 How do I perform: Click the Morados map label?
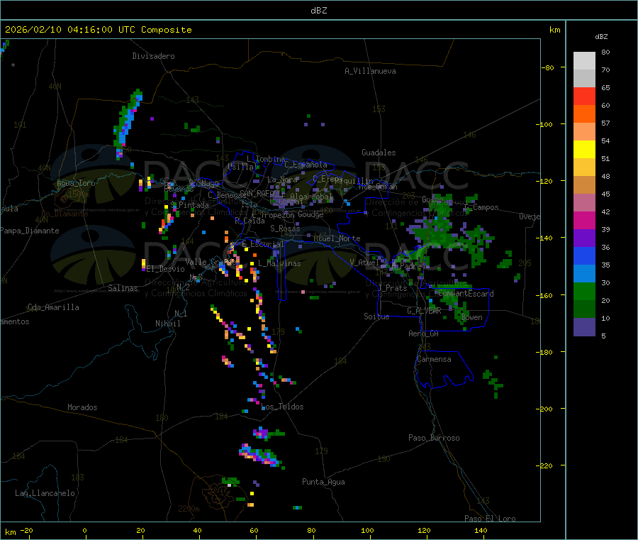(x=82, y=407)
